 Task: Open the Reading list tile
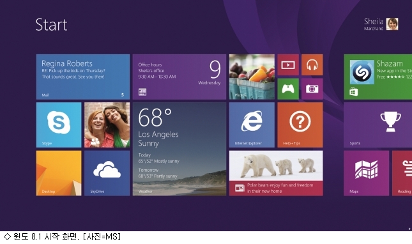[402, 173]
